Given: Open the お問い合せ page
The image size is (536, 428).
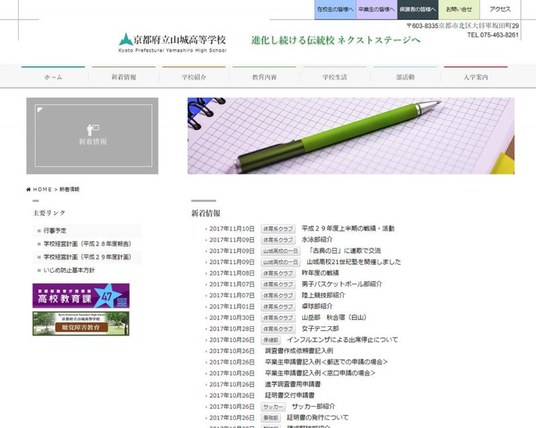Looking at the screenshot, I should click(x=459, y=9).
